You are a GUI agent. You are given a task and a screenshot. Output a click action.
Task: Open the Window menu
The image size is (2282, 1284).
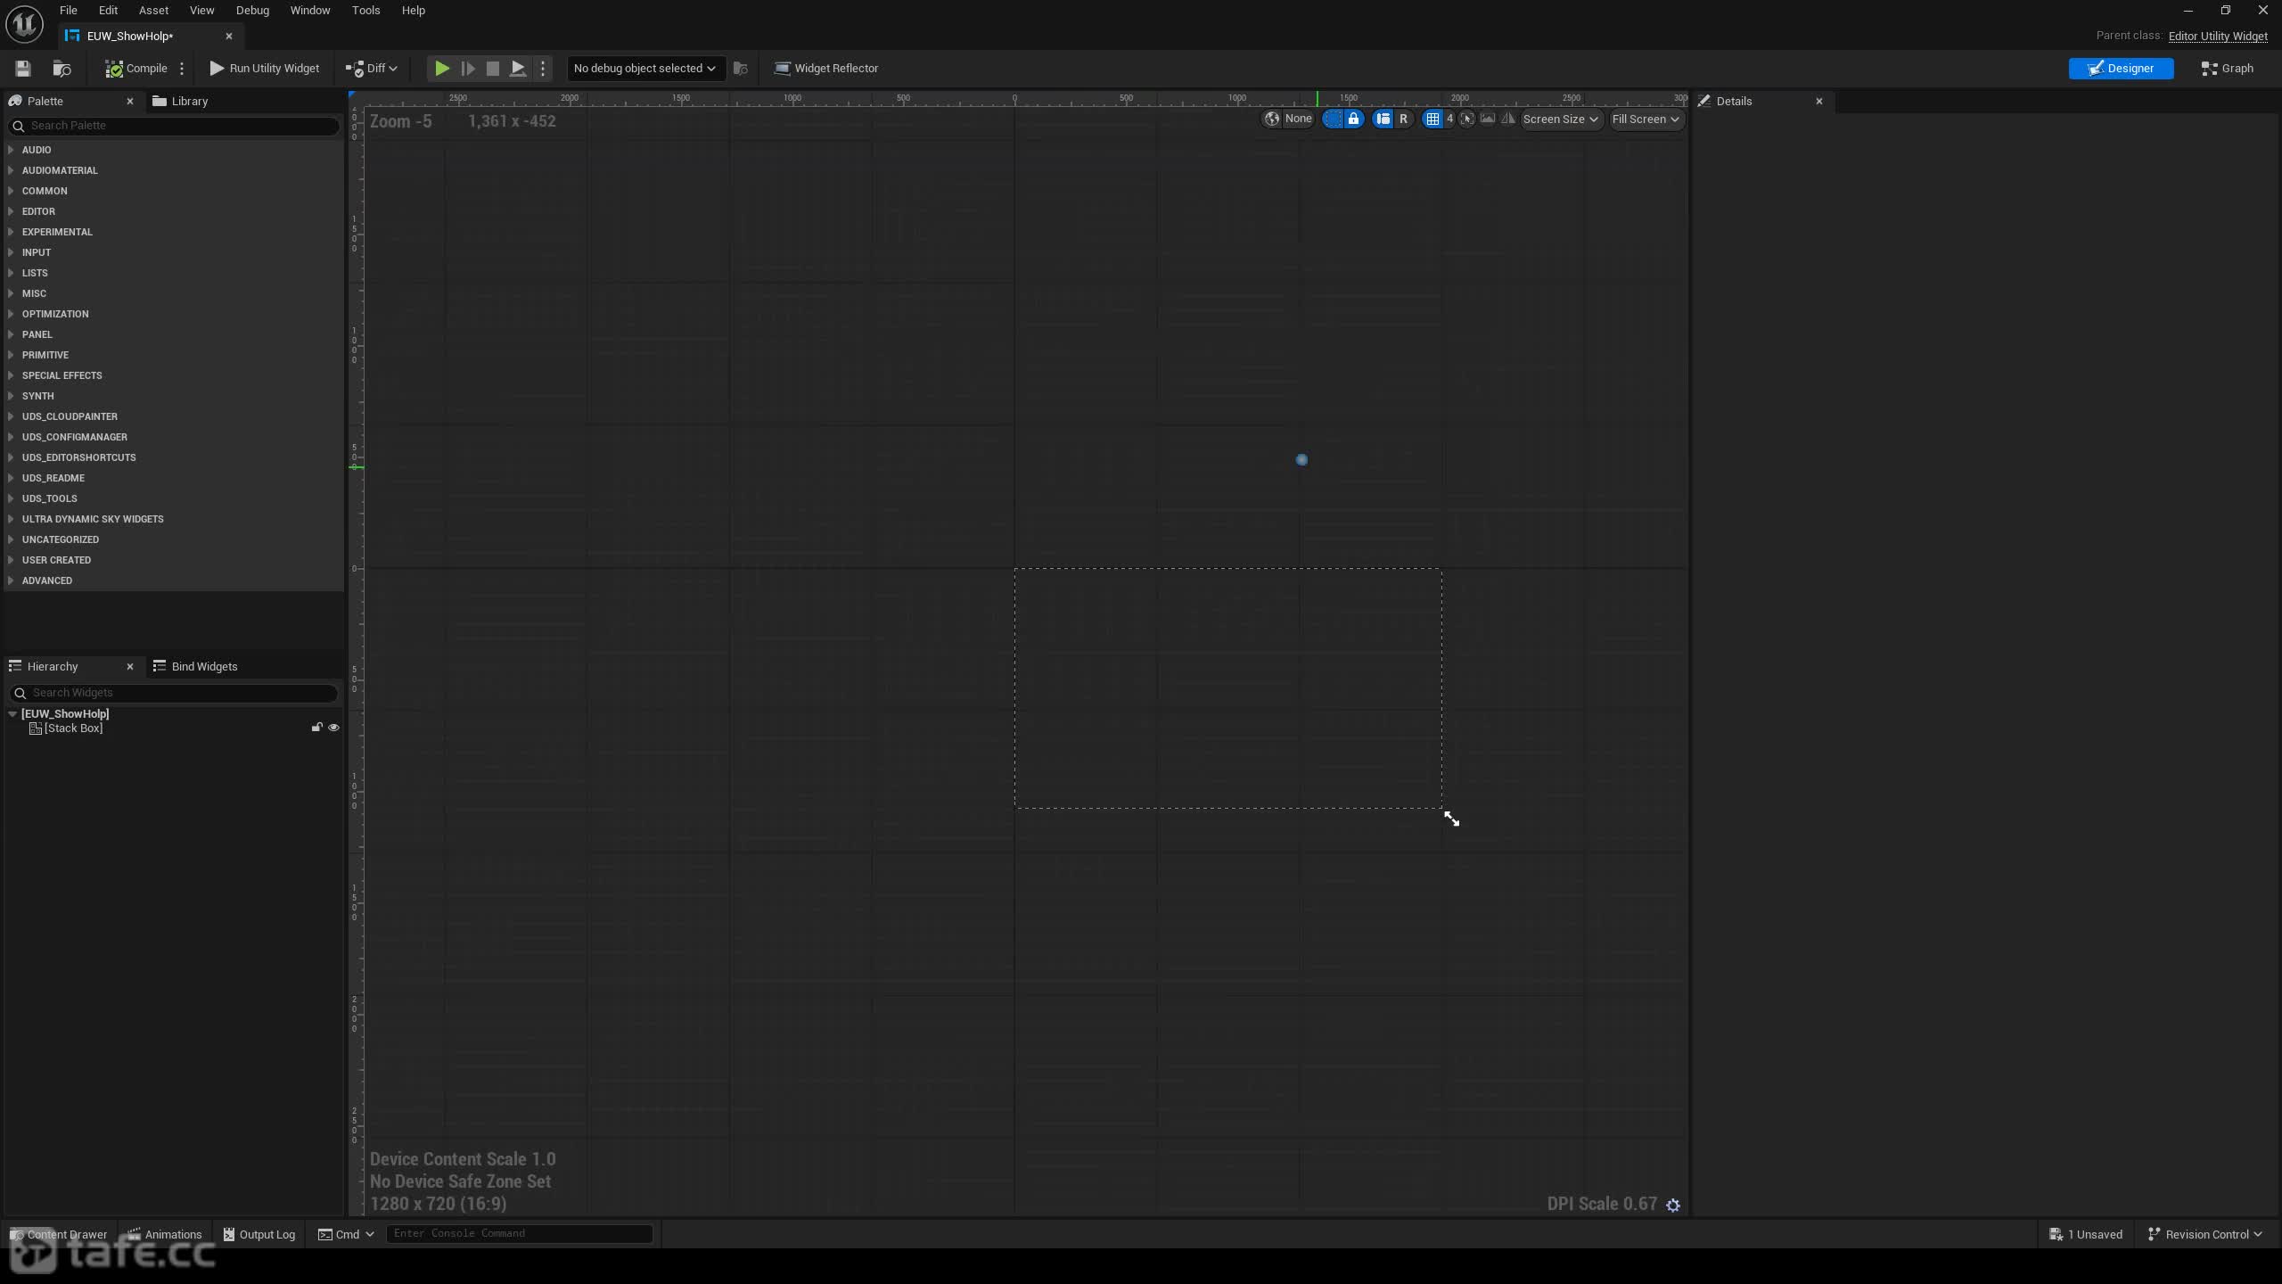coord(310,11)
